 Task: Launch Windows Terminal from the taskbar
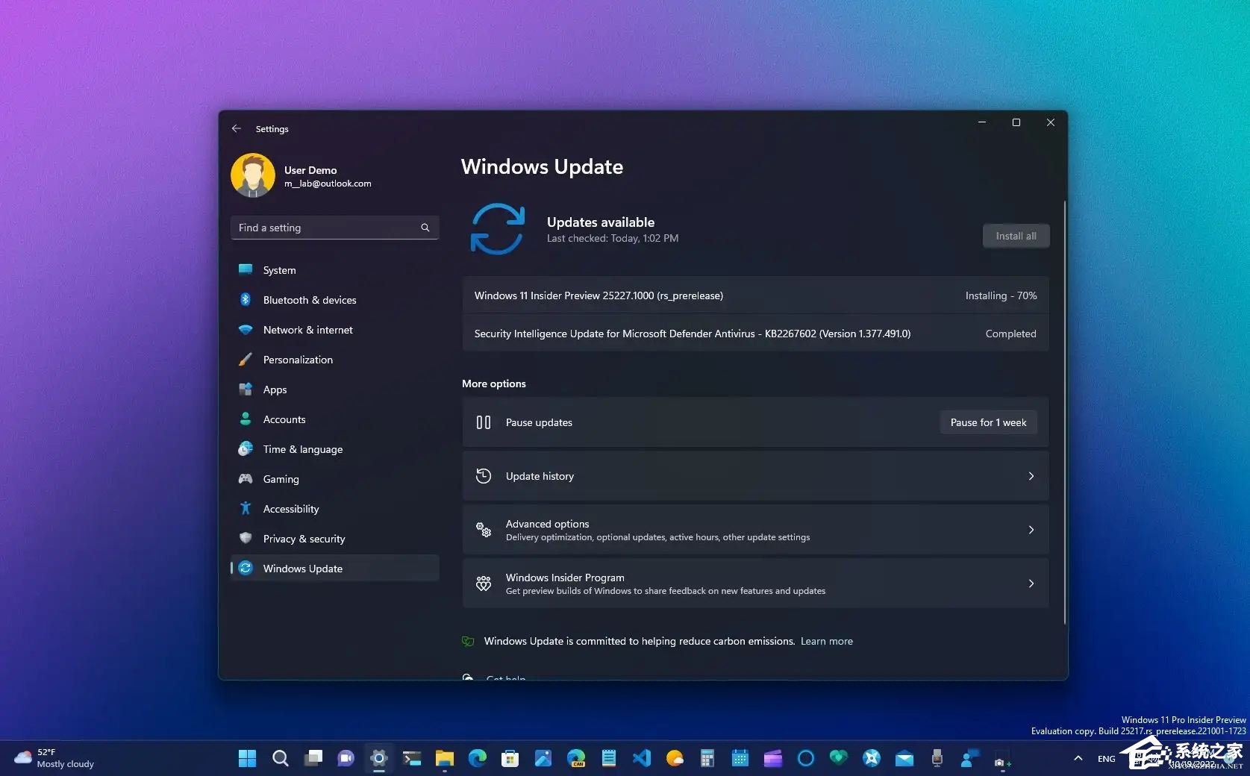coord(411,758)
